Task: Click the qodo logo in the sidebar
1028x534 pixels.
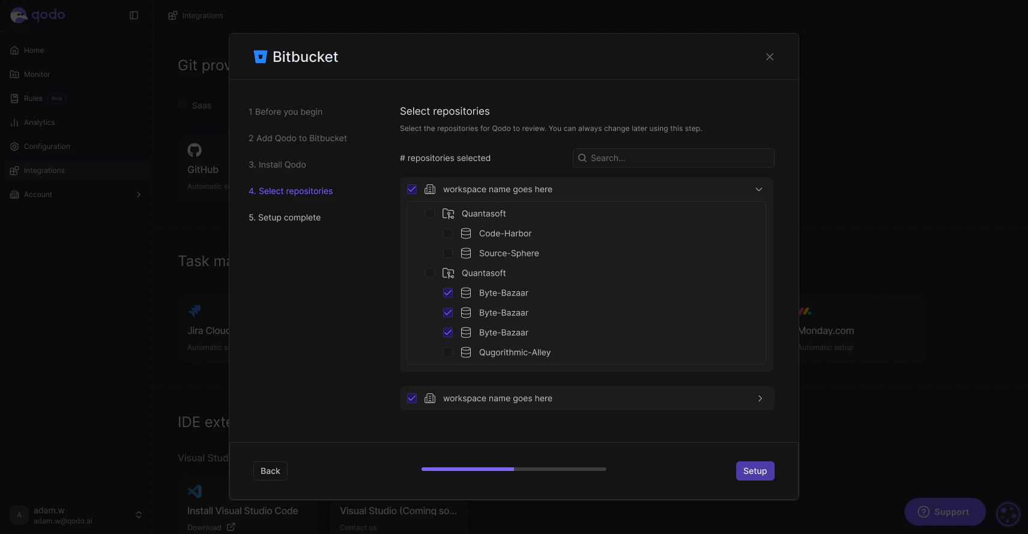Action: [37, 15]
